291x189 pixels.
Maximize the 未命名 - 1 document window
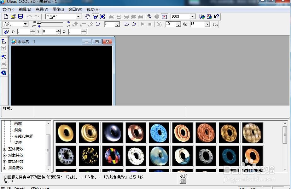coord(97,42)
